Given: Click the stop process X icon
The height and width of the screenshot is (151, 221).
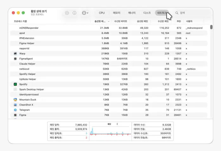Looking at the screenshot, I should tap(67, 13).
